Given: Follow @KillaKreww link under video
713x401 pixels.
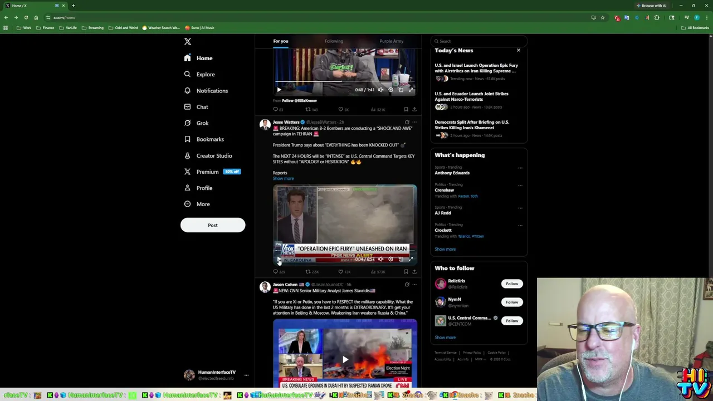Looking at the screenshot, I should [x=299, y=101].
